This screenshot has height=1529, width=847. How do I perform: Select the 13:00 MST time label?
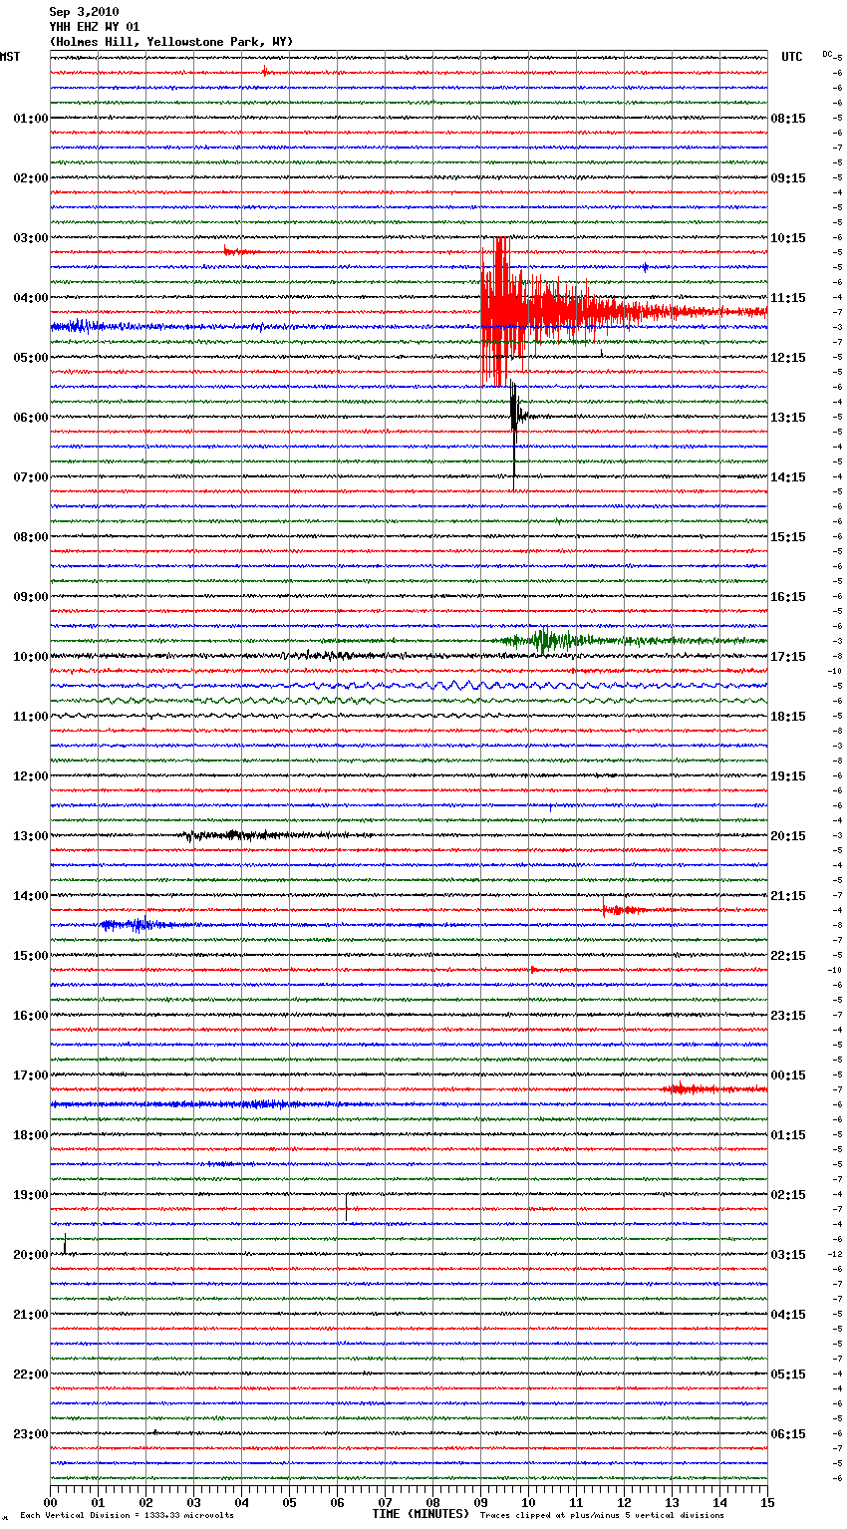(x=31, y=836)
